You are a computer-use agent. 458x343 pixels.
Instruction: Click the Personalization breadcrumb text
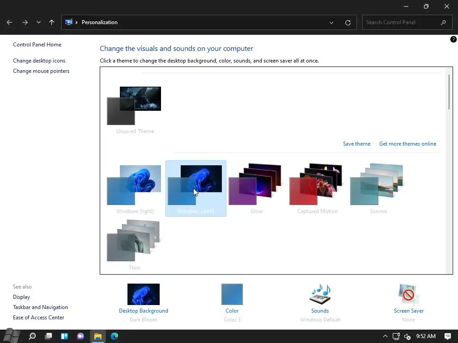click(100, 22)
